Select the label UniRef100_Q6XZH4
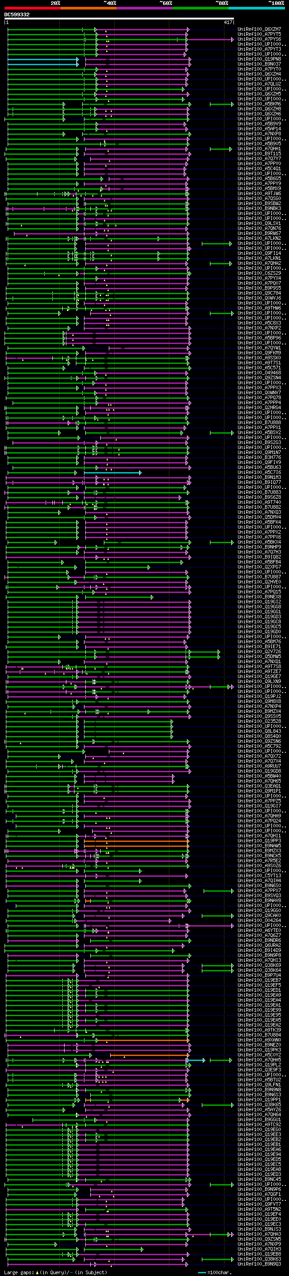The height and width of the screenshot is (1276, 289). point(259,74)
